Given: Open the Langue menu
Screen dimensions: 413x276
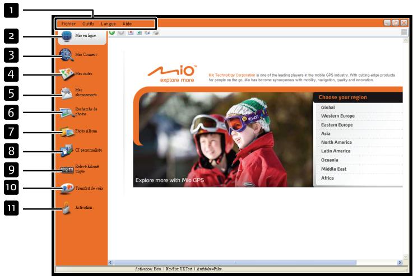Looking at the screenshot, I should click(x=108, y=24).
